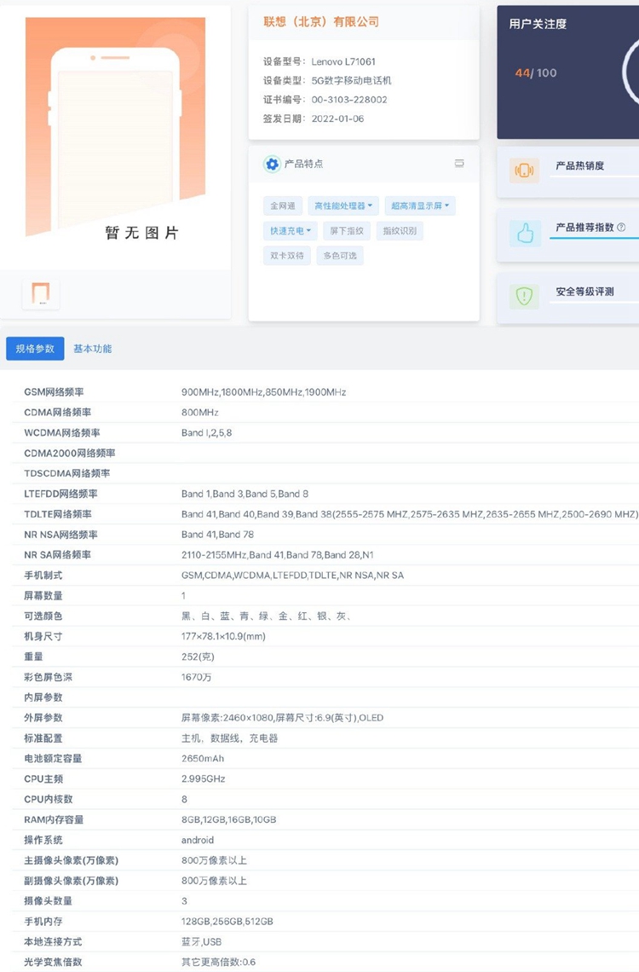639x972 pixels.
Task: Click the device type 5G数字移动电话机
Action: (351, 81)
